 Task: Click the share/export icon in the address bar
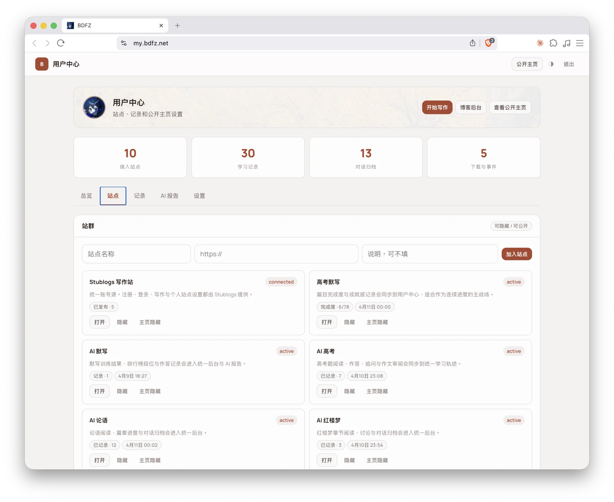(472, 43)
